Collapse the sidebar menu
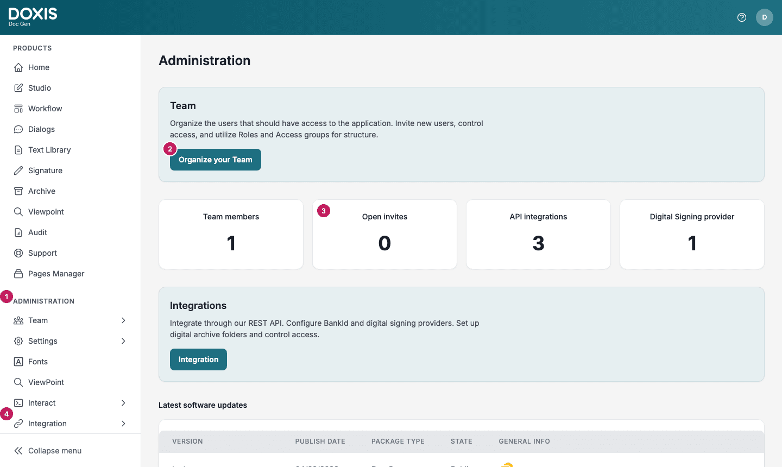The image size is (782, 467). (x=48, y=451)
